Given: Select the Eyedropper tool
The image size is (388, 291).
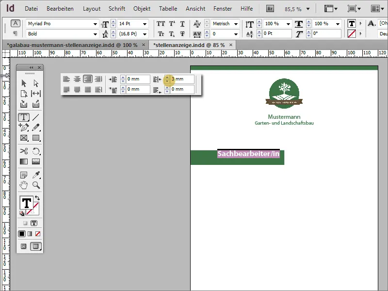Looking at the screenshot, I should pyautogui.click(x=36, y=174).
